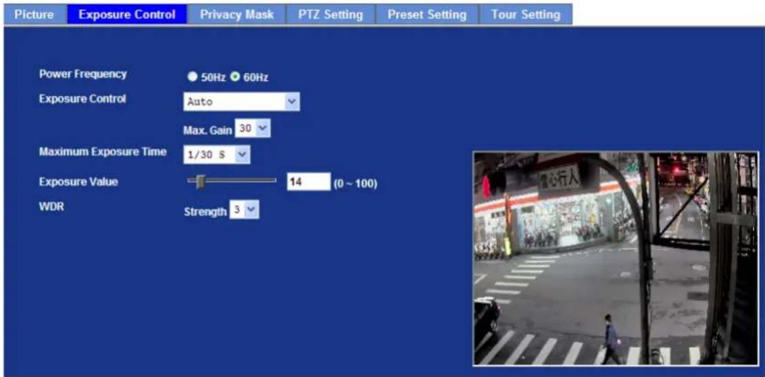Image resolution: width=765 pixels, height=377 pixels.
Task: Click the Maximum Exposure Time label
Action: click(103, 152)
